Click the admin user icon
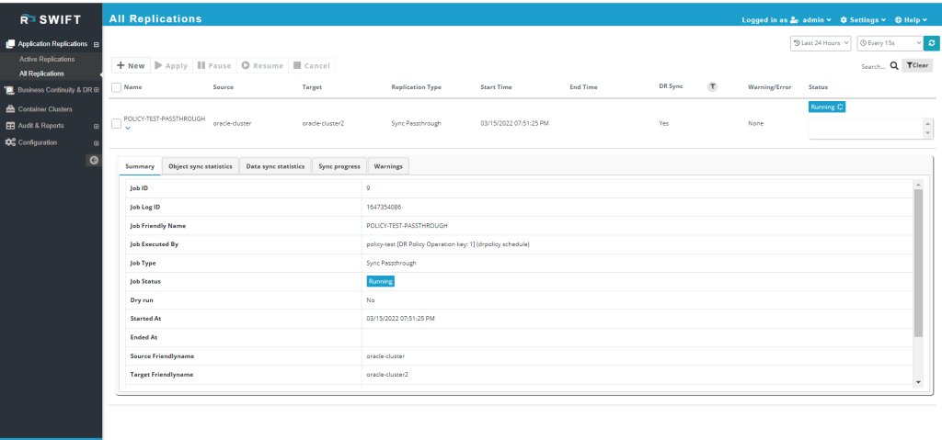 coord(794,20)
